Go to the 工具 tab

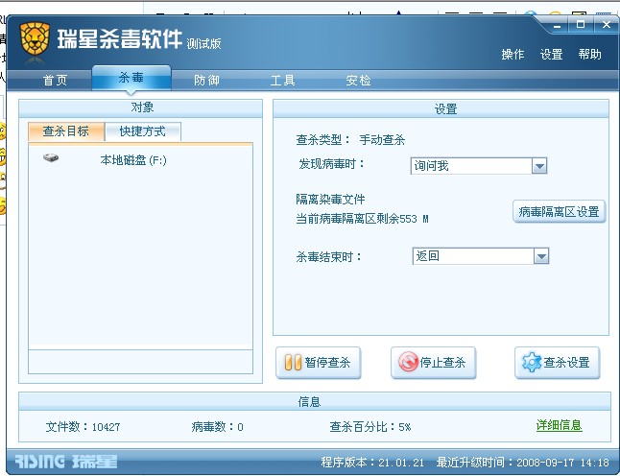pos(282,81)
